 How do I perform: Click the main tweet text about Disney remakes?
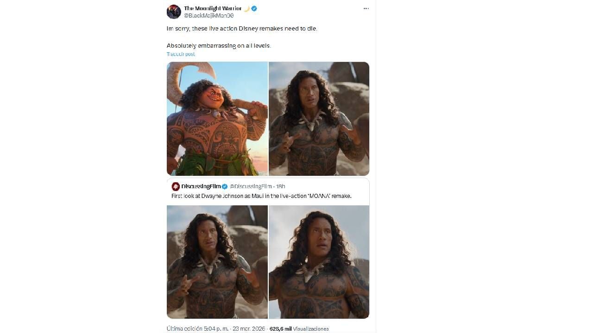click(x=242, y=37)
